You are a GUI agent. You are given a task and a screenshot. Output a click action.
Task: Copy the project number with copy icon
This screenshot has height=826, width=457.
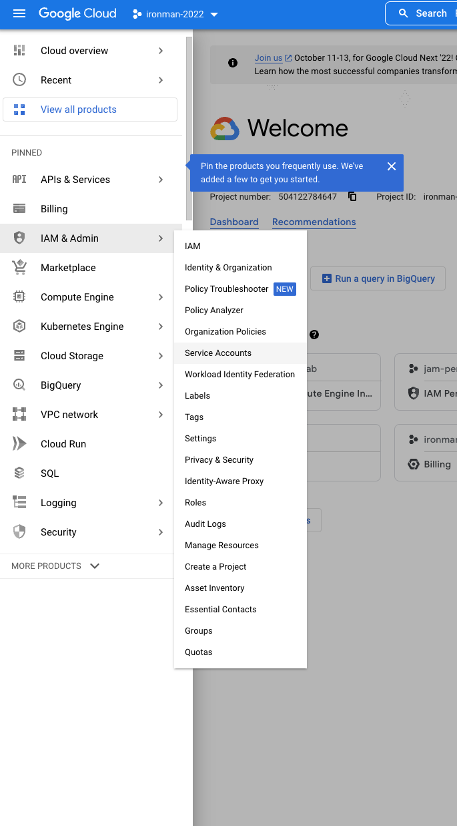click(352, 197)
